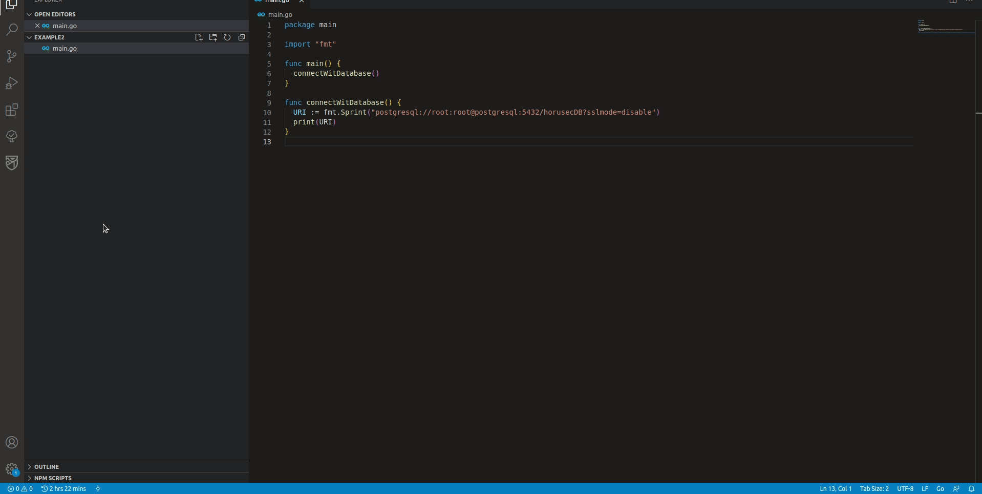The height and width of the screenshot is (494, 982).
Task: Change language mode Go
Action: click(x=940, y=489)
